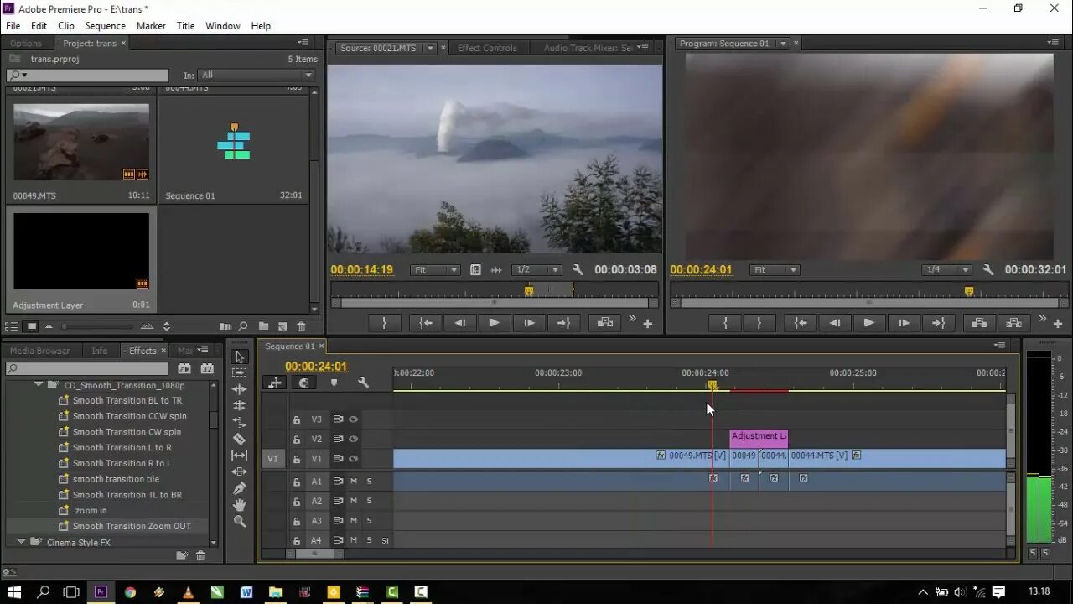This screenshot has width=1073, height=604.
Task: Click Lift button in Program monitor
Action: tap(978, 323)
